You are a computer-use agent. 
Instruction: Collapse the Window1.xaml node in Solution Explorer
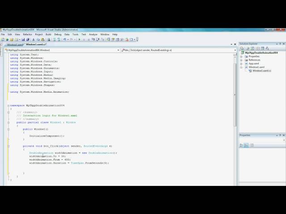coord(241,67)
